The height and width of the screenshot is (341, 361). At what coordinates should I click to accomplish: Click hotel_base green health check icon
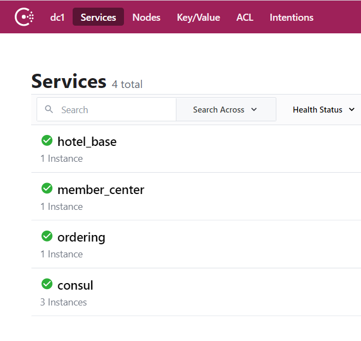coord(47,140)
